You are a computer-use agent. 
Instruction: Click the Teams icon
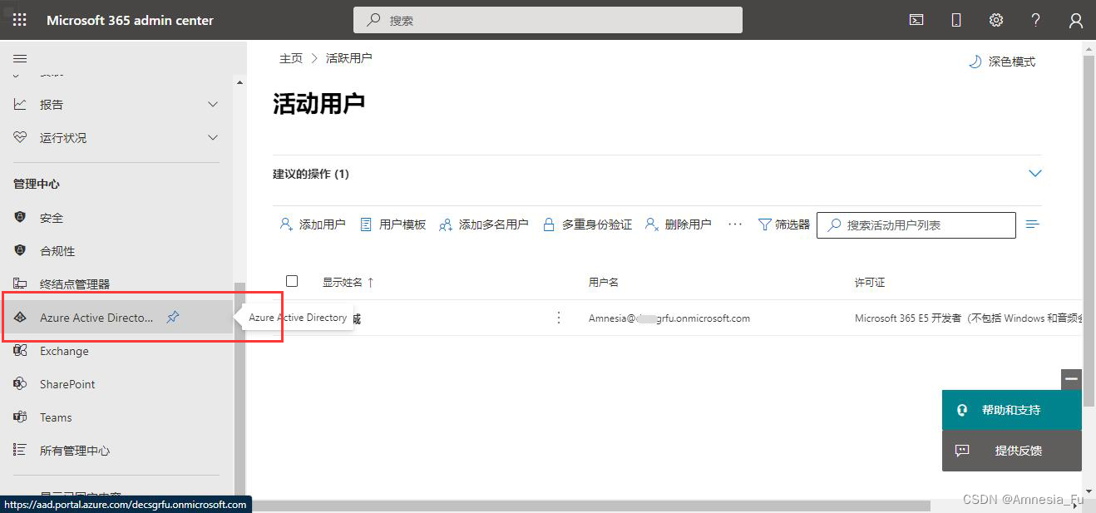point(20,417)
